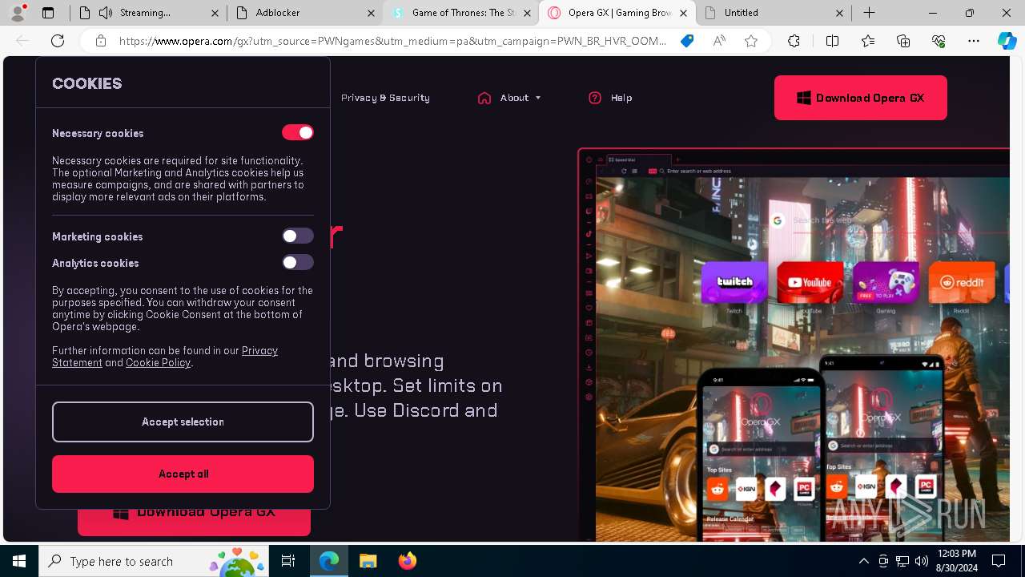Open the notification center icon
The width and height of the screenshot is (1025, 577).
(x=999, y=561)
